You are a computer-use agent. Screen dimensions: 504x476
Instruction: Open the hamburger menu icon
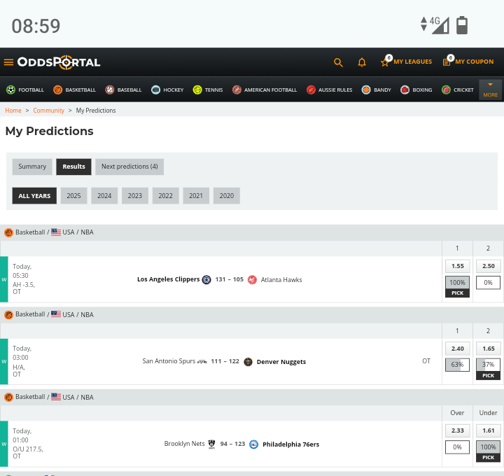coord(8,62)
